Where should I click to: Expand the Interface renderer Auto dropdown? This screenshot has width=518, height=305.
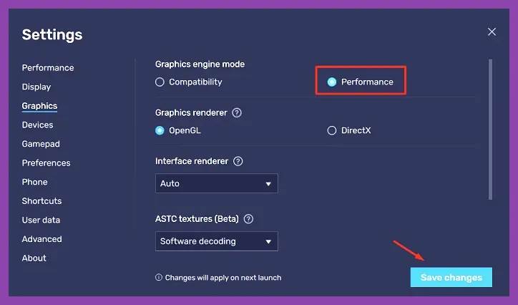point(216,183)
